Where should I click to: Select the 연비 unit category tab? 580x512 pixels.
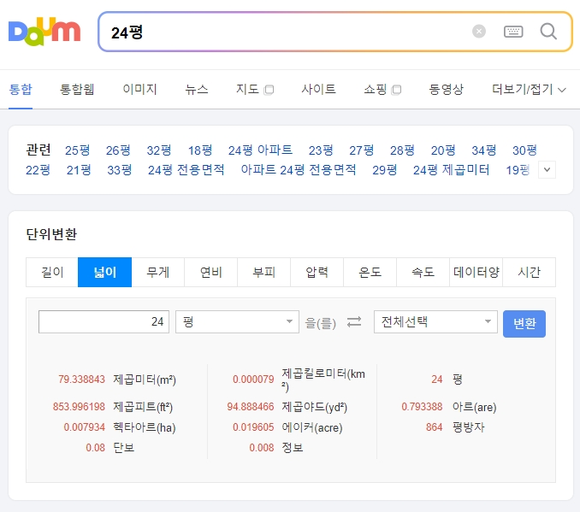point(210,273)
